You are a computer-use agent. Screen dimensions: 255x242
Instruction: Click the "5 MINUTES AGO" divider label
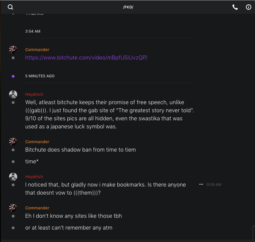click(40, 76)
